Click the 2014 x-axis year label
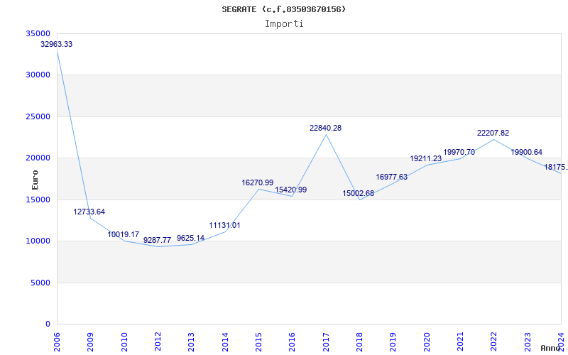Image resolution: width=568 pixels, height=355 pixels. click(225, 342)
